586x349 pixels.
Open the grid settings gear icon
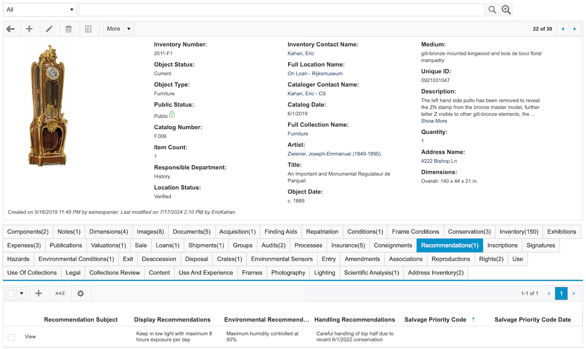coord(81,293)
